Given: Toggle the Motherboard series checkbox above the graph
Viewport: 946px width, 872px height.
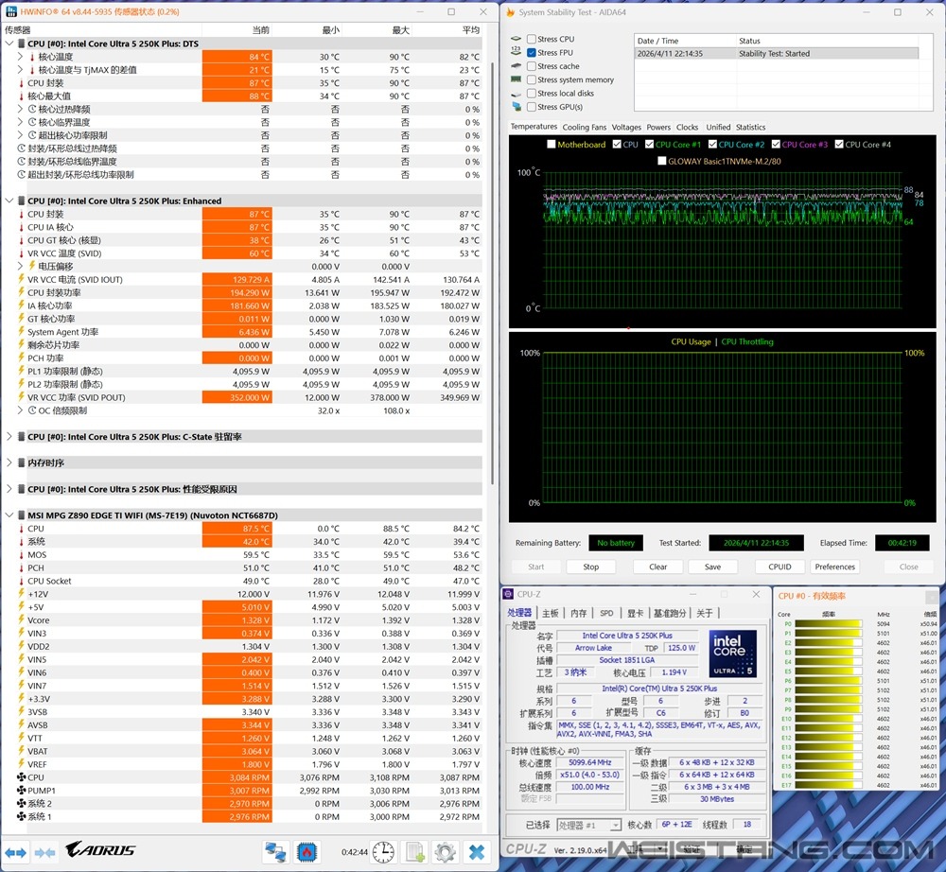Looking at the screenshot, I should pos(551,144).
